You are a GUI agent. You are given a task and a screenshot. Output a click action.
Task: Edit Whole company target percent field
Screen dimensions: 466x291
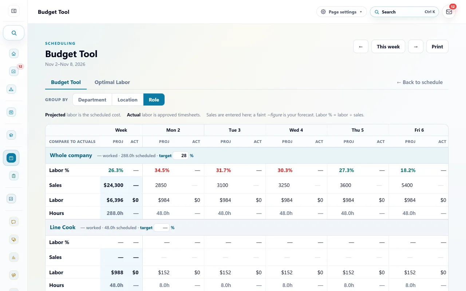[x=181, y=156]
